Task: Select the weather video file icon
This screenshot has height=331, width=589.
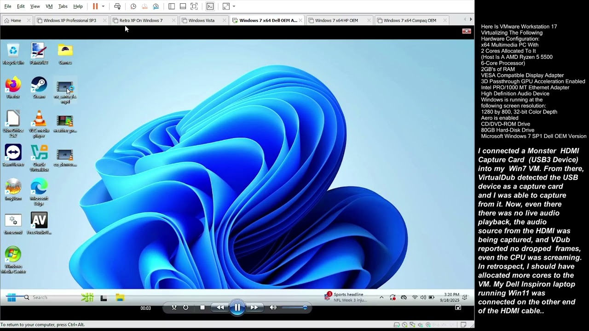Action: (65, 123)
